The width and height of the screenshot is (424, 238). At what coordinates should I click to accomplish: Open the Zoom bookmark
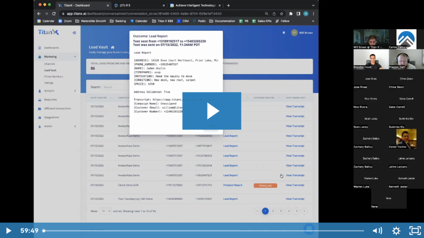point(65,21)
